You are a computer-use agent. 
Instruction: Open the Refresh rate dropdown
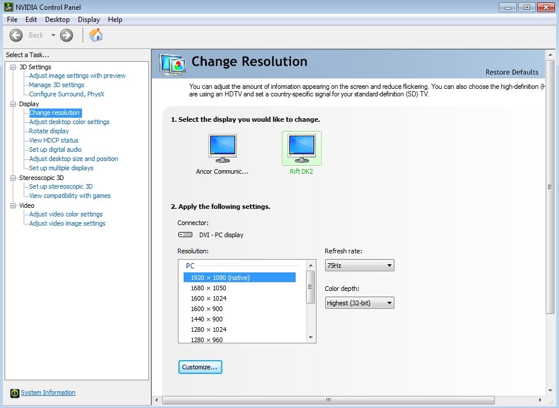(x=359, y=265)
